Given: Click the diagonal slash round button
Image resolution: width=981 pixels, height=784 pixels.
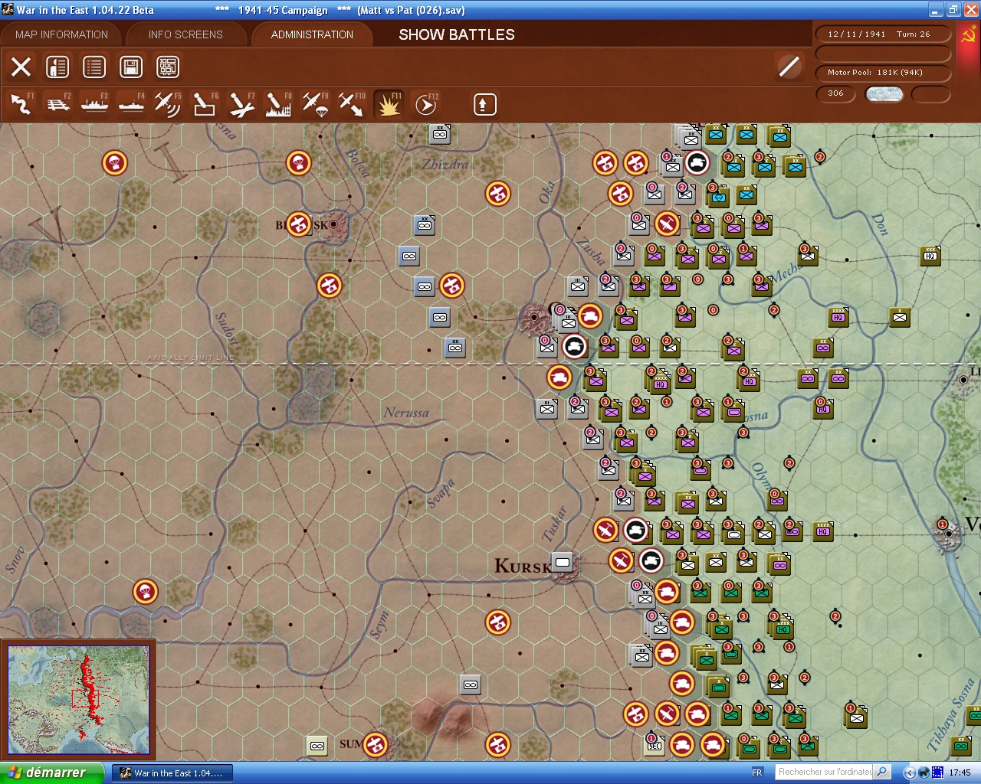Looking at the screenshot, I should tap(789, 67).
